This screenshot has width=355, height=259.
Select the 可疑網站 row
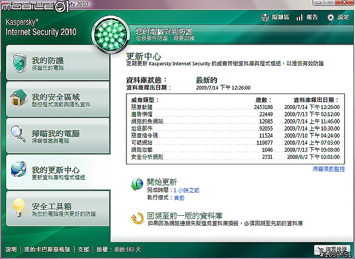[x=235, y=143]
